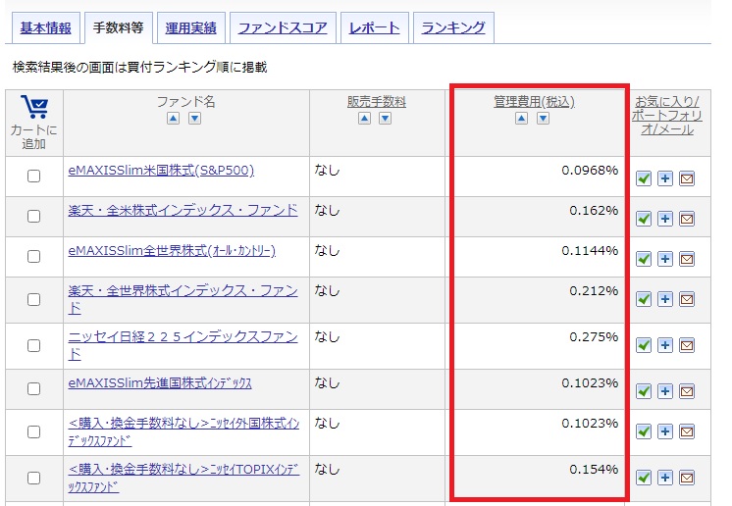Check the box for eMAXISSlim米国株式(S&P500)

click(33, 176)
